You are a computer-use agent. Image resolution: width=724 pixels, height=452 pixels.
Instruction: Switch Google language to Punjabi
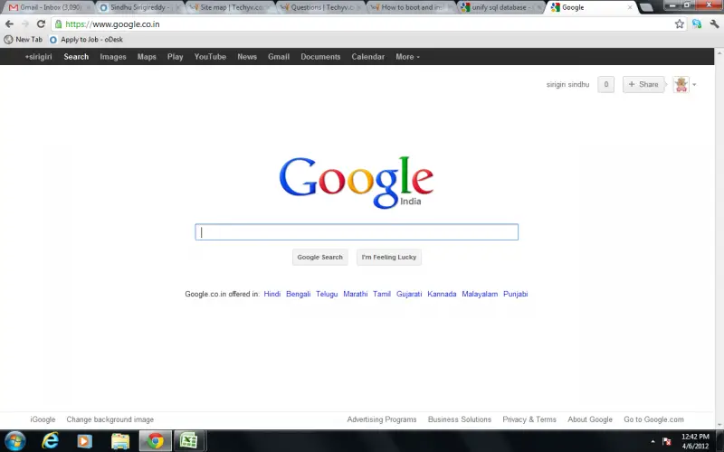[515, 294]
